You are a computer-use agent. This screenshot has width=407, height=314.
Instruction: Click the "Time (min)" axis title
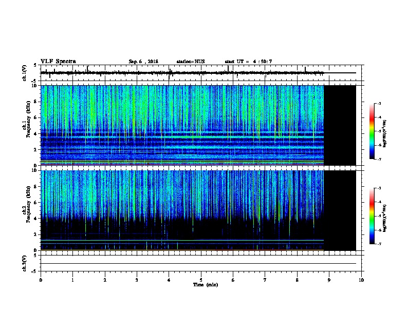tap(206, 285)
